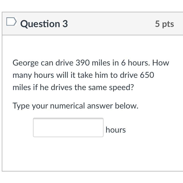Click the "Question 3" heading
This screenshot has height=183, width=183.
click(44, 24)
